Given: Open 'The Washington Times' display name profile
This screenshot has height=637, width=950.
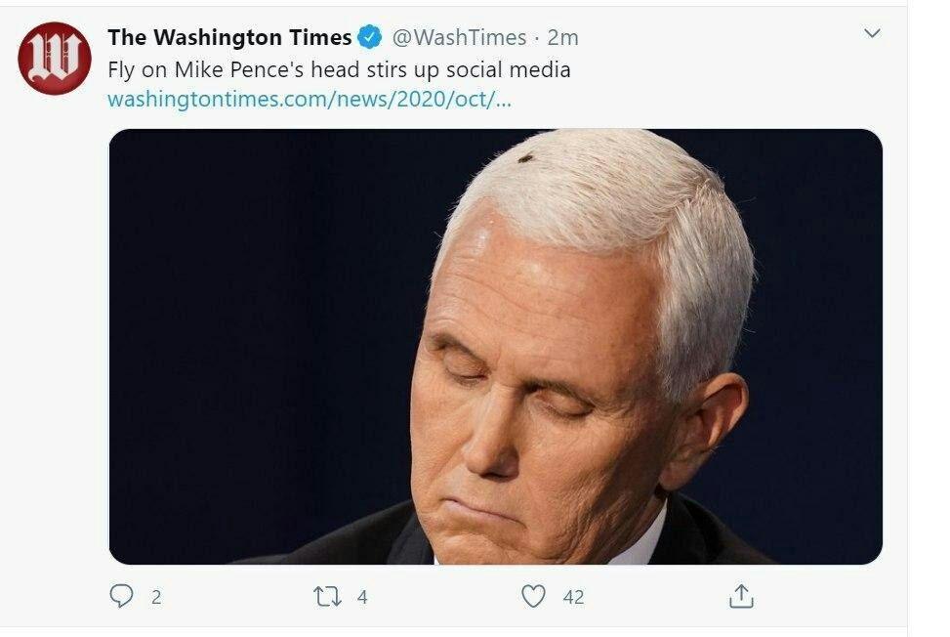Looking at the screenshot, I should (x=229, y=38).
